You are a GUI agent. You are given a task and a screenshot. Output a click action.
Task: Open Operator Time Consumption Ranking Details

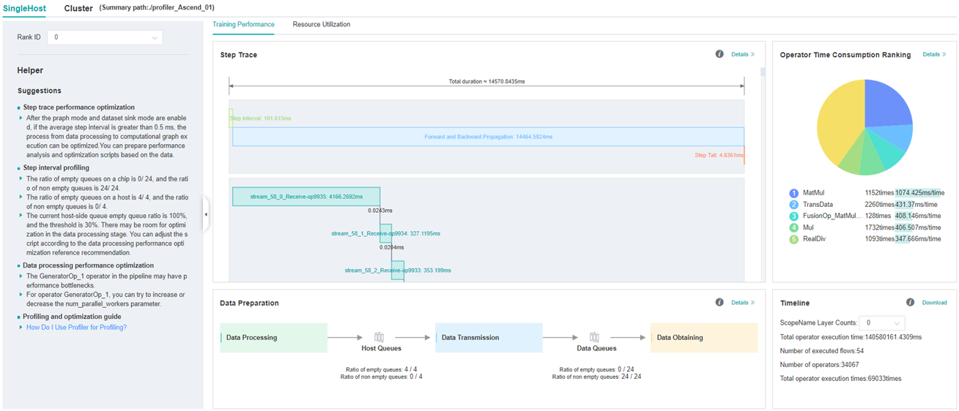(934, 54)
